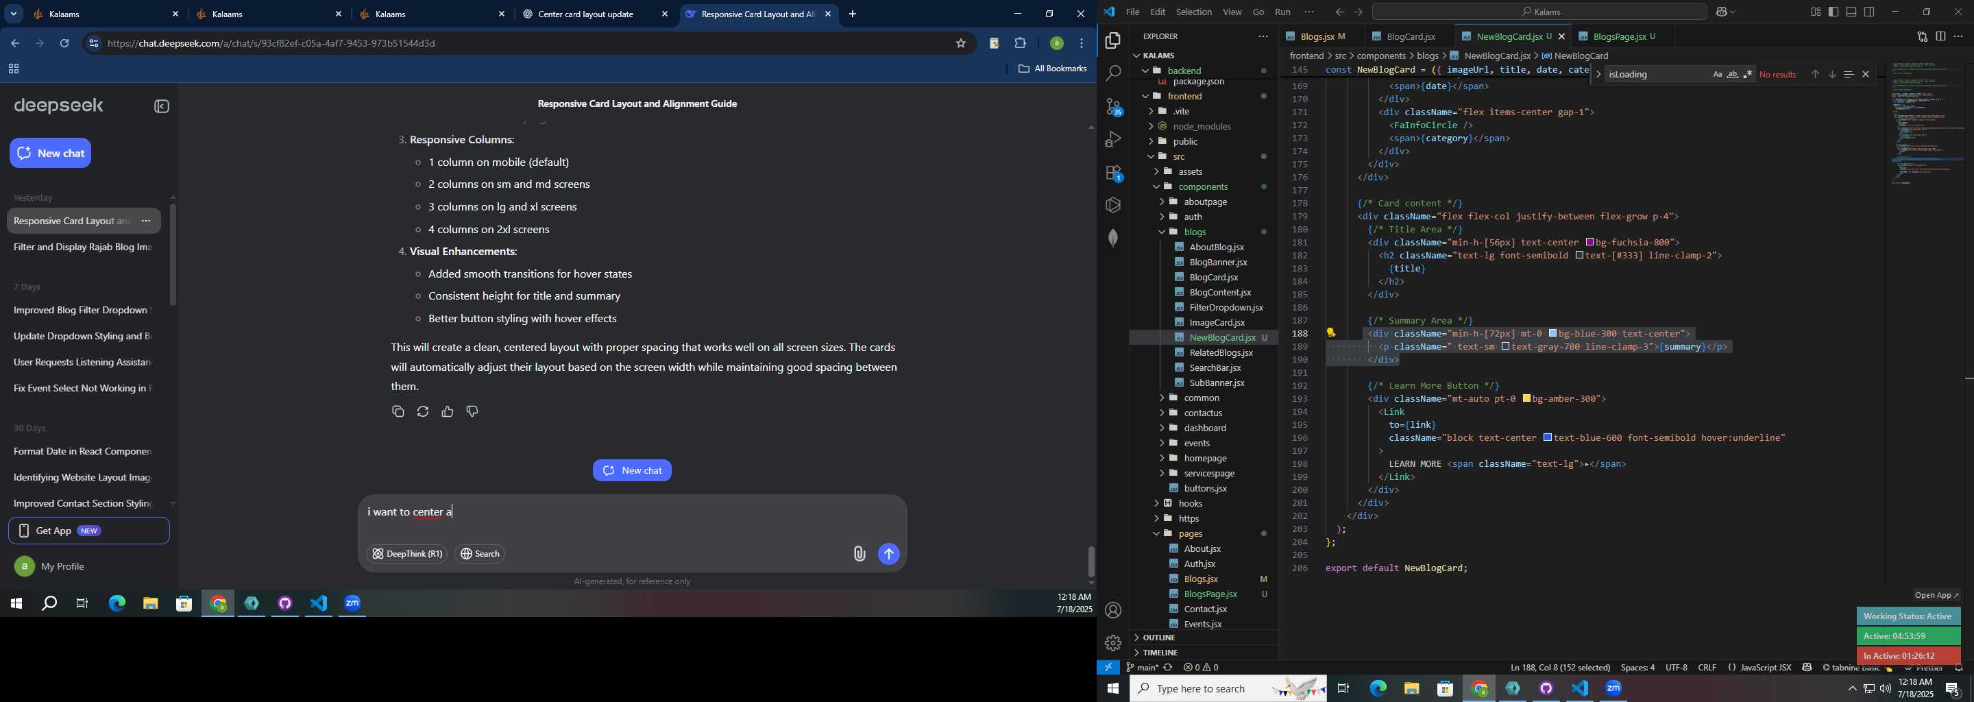Open Chrome Extensions puzzle icon
1974x702 pixels.
(1021, 44)
